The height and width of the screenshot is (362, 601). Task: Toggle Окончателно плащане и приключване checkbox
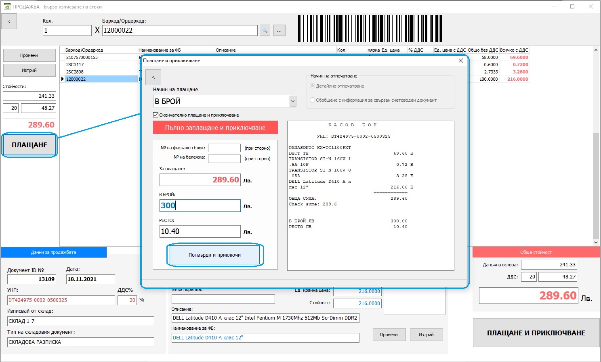(156, 115)
